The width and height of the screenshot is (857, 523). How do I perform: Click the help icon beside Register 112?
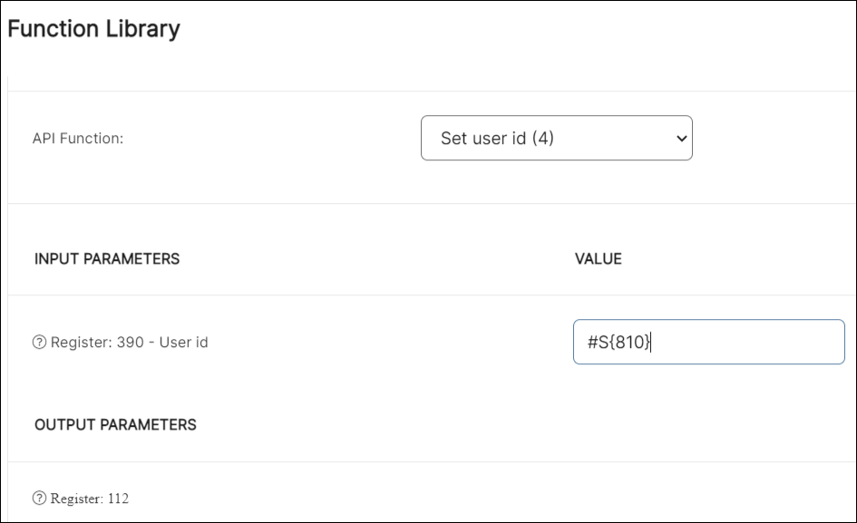click(40, 498)
